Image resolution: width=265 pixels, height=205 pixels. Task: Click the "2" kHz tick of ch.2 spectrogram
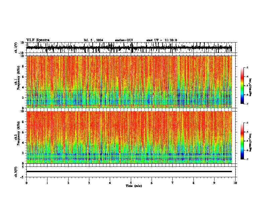tap(23, 153)
